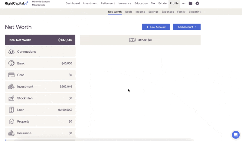242x141 pixels.
Task: Open the chat support bubble
Action: pos(236,135)
